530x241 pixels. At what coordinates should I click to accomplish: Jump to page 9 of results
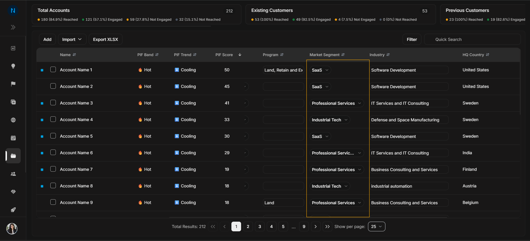click(x=304, y=226)
